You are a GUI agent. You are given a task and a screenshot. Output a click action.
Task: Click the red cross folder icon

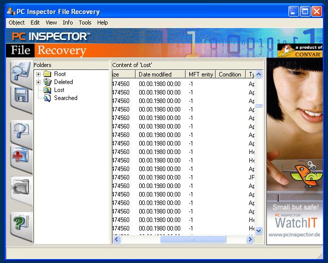tap(21, 155)
